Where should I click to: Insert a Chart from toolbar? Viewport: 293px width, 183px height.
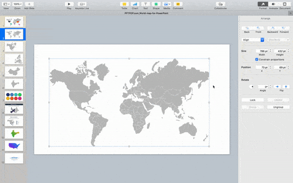pos(135,4)
